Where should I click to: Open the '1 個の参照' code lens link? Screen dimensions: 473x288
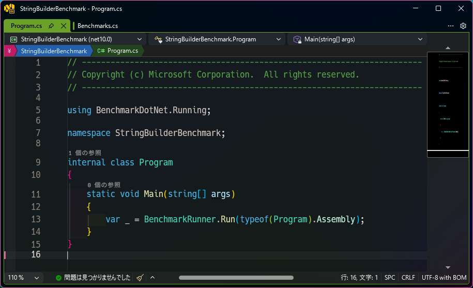click(x=85, y=153)
